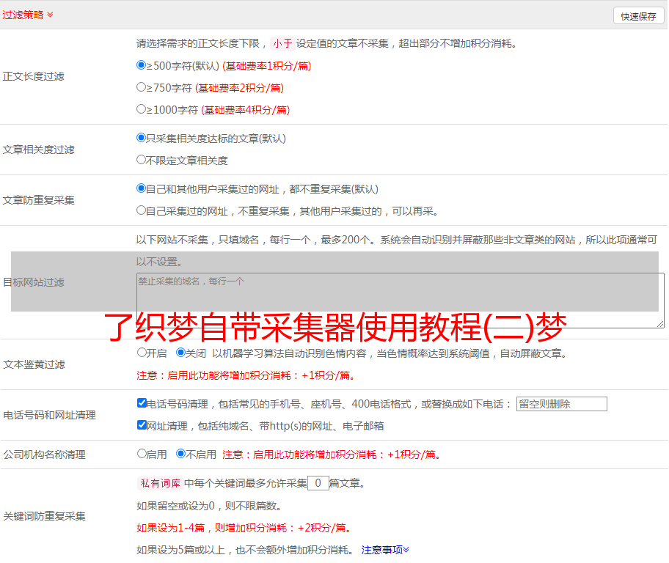
Task: Choose 不限定文章相关度 option
Action: coord(142,160)
